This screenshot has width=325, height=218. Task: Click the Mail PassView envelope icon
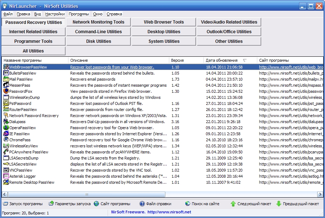(x=6, y=79)
